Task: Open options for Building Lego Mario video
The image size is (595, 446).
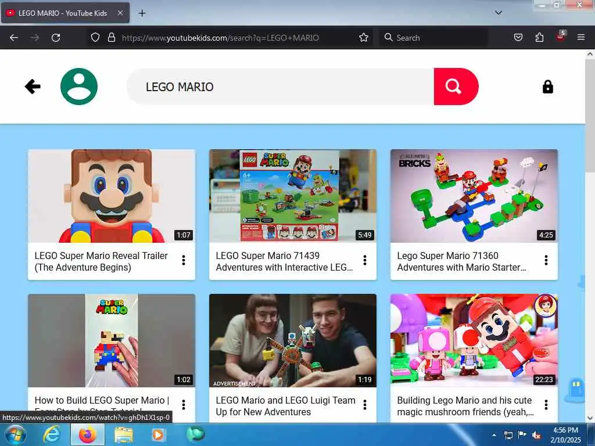Action: (546, 405)
